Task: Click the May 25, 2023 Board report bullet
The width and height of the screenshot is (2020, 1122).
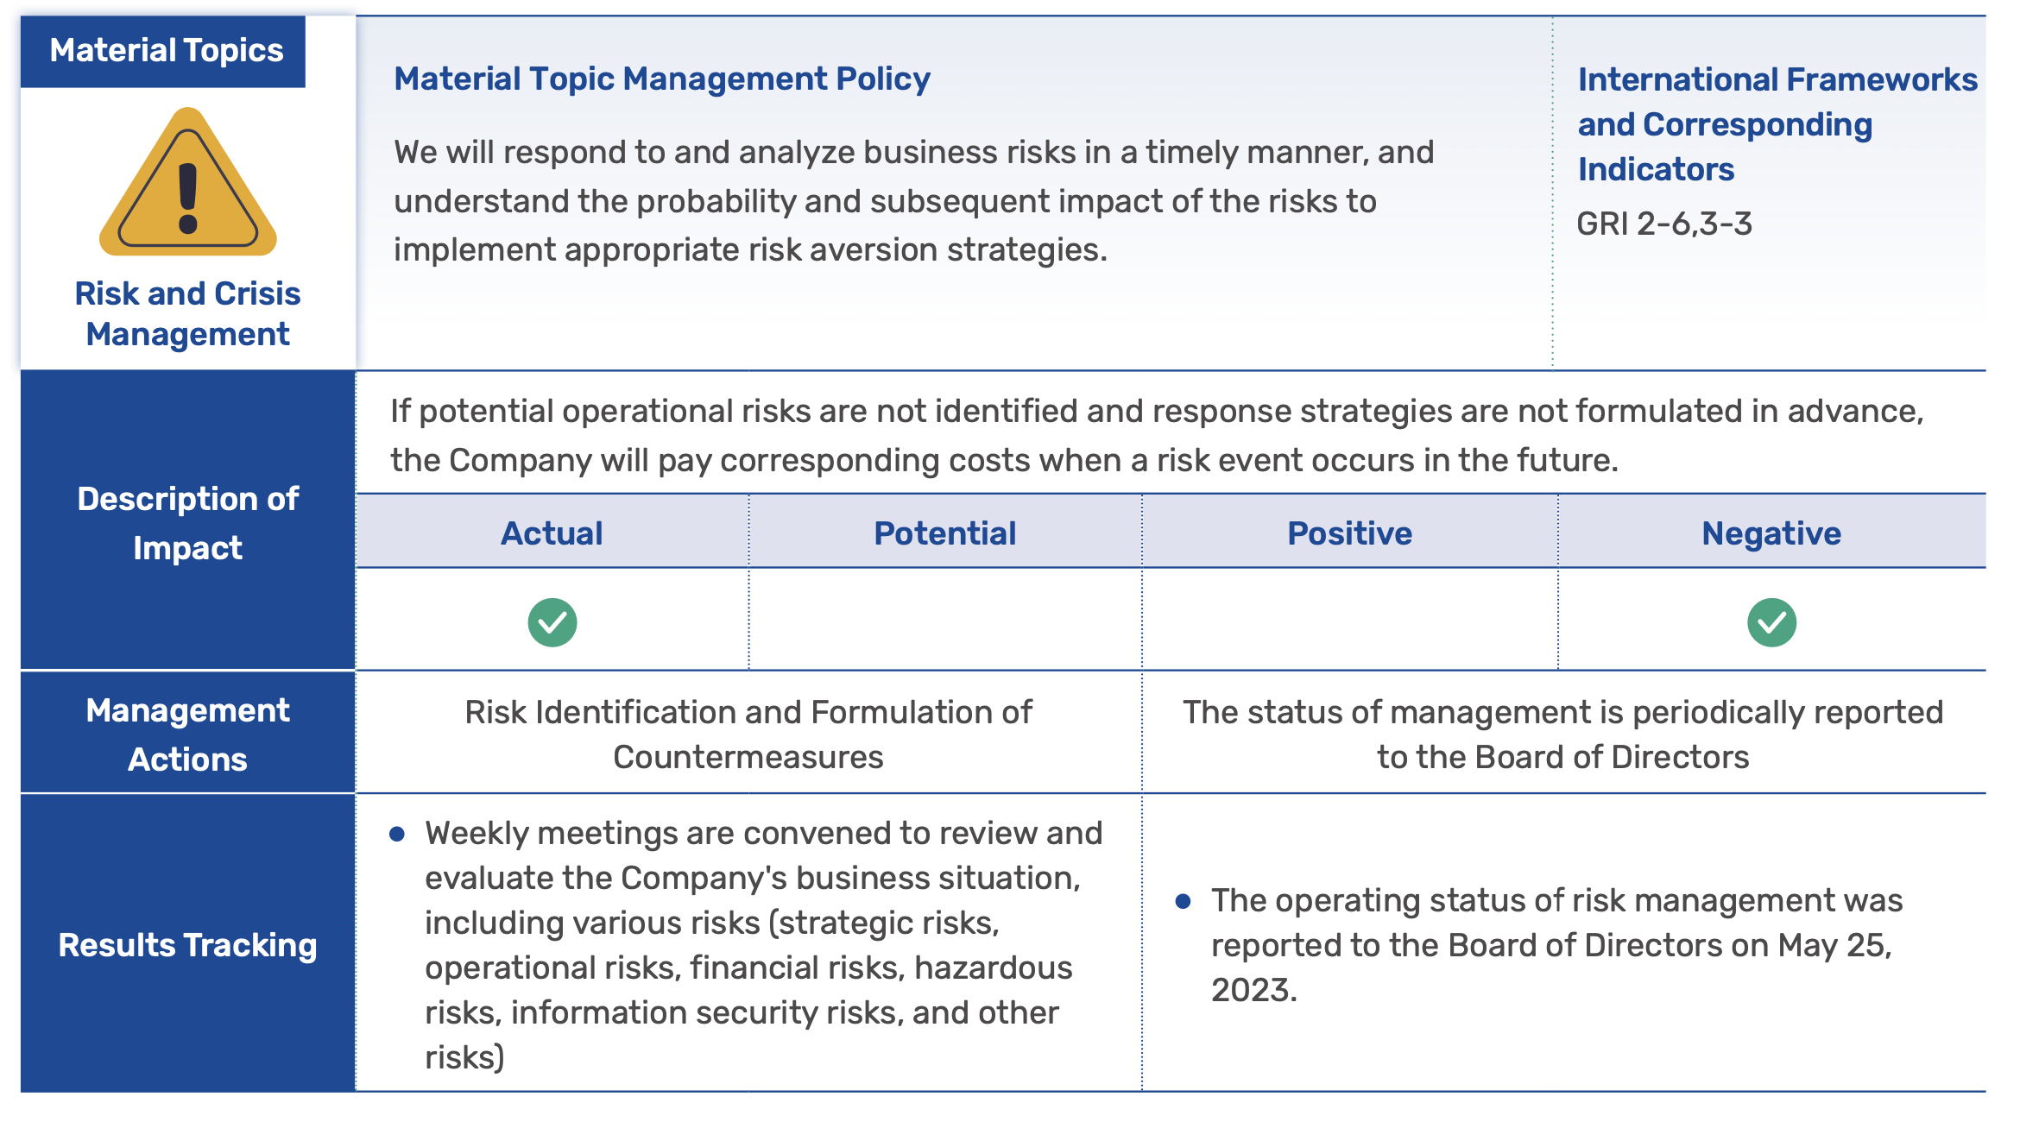Action: pyautogui.click(x=1541, y=944)
